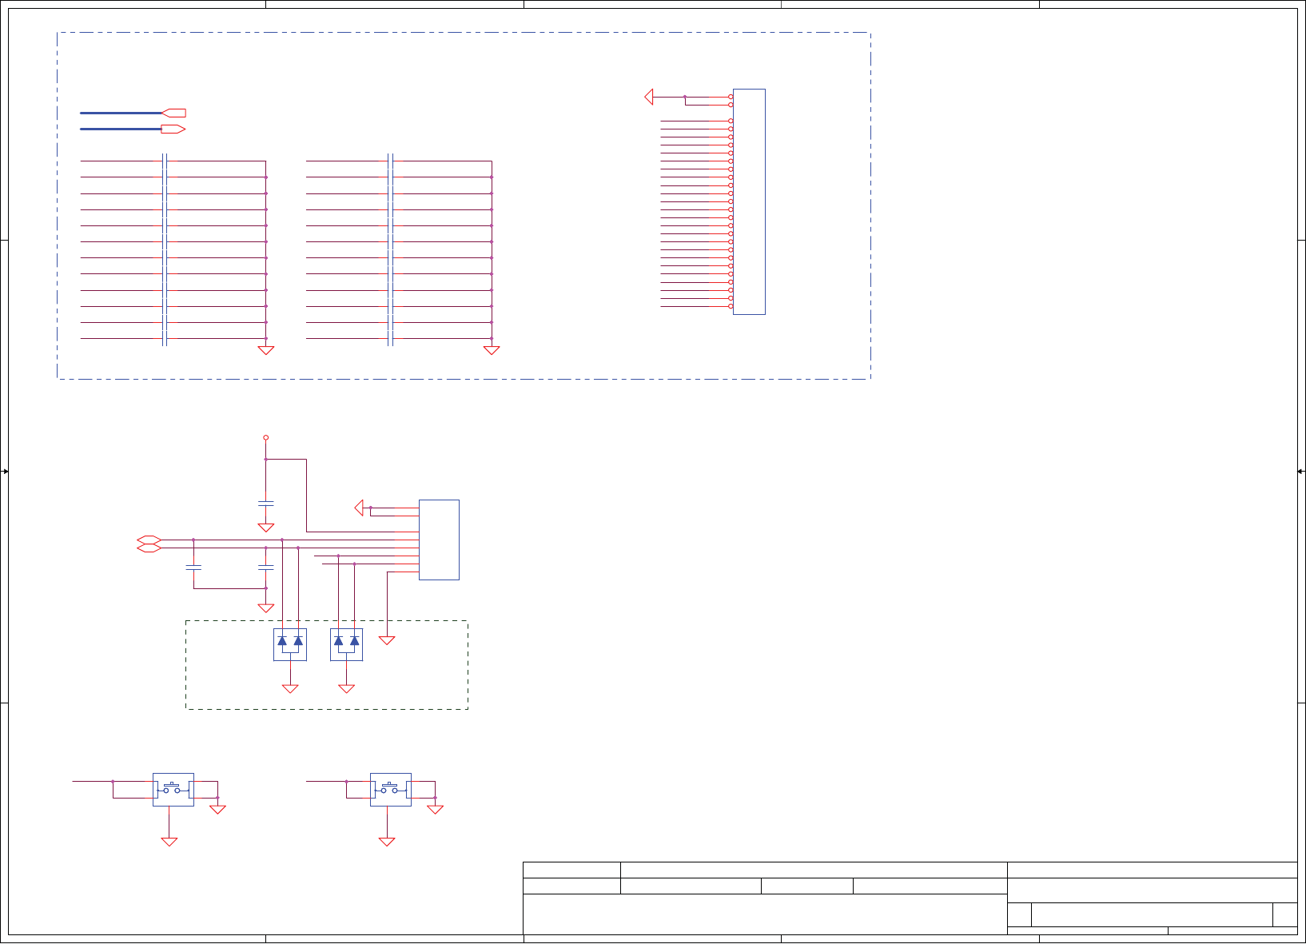This screenshot has width=1306, height=944.
Task: Click arrow symbol beside tall connector
Action: [649, 97]
